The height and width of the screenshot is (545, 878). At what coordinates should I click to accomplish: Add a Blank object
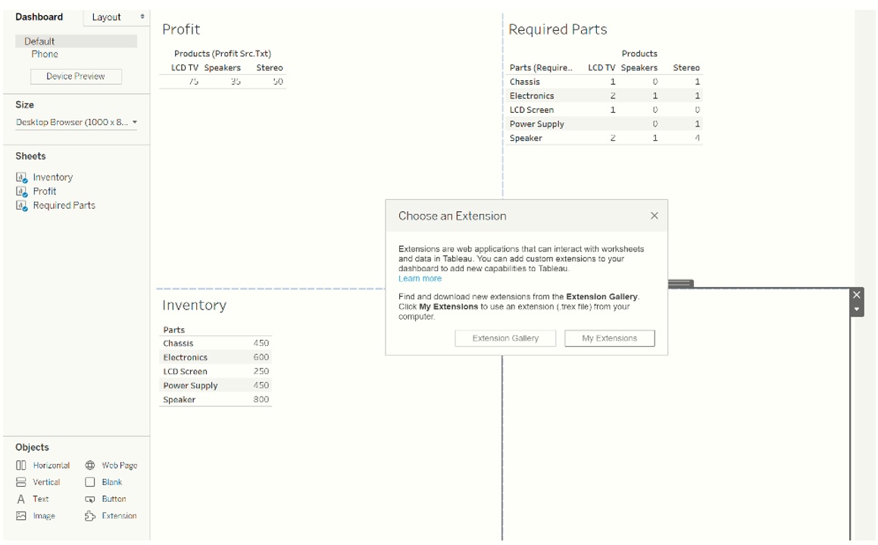[111, 482]
